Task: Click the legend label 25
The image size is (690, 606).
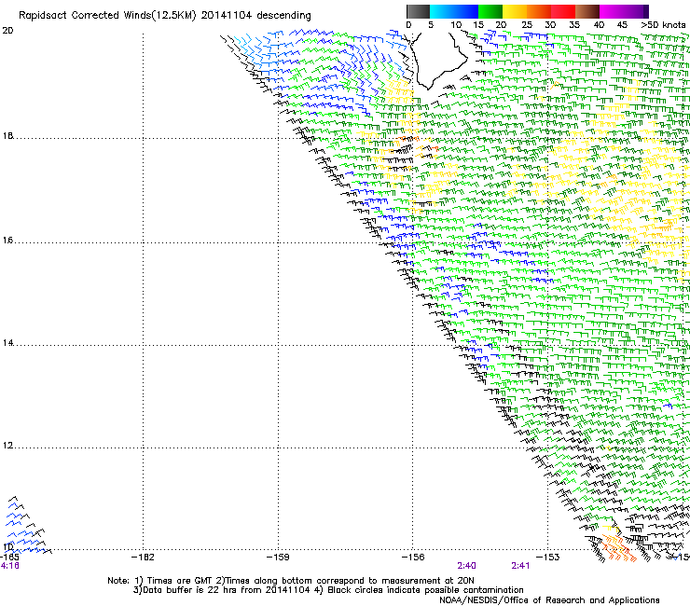Action: (527, 25)
